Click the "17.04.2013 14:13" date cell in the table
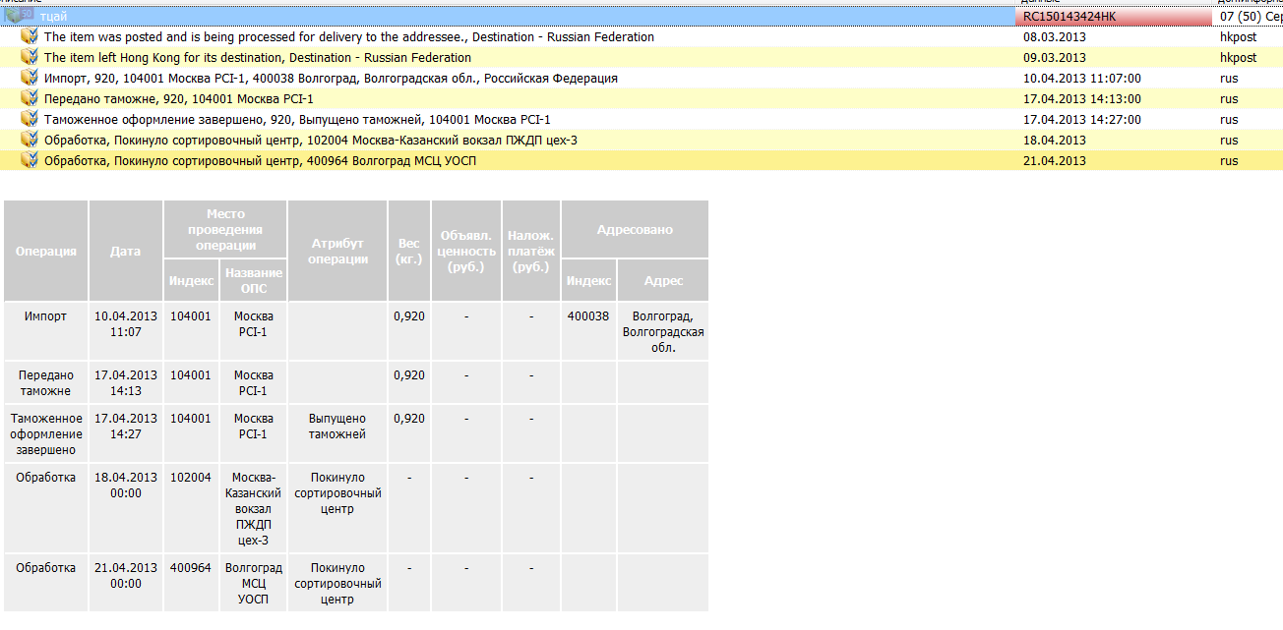The height and width of the screenshot is (630, 1283). tap(126, 383)
